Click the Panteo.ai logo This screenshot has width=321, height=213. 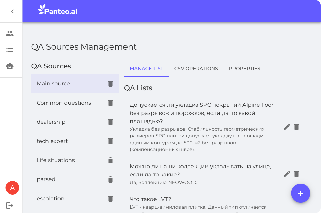tap(57, 10)
